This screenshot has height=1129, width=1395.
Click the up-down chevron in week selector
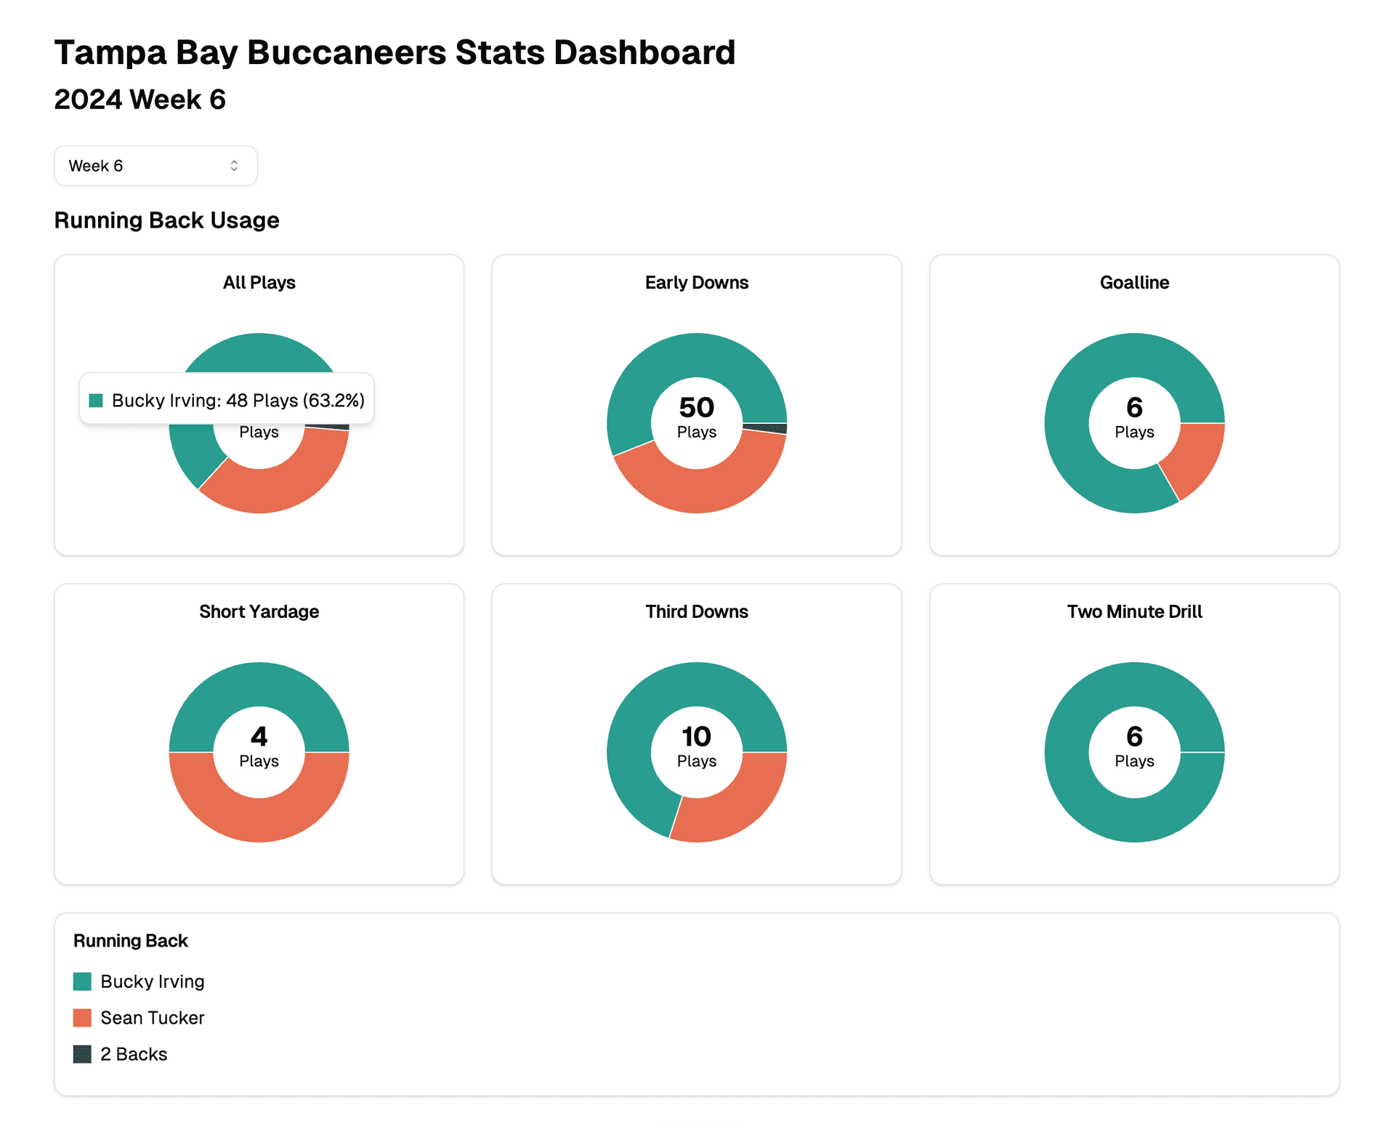[x=234, y=166]
